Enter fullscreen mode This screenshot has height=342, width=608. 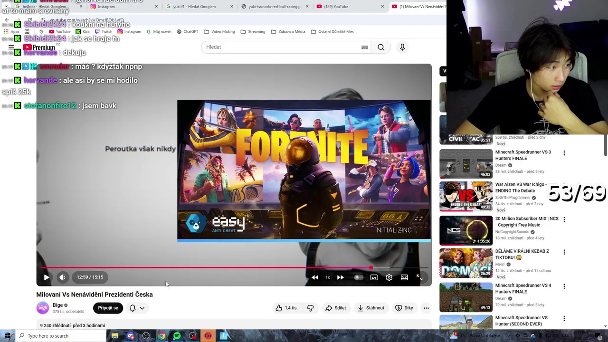[x=419, y=277]
